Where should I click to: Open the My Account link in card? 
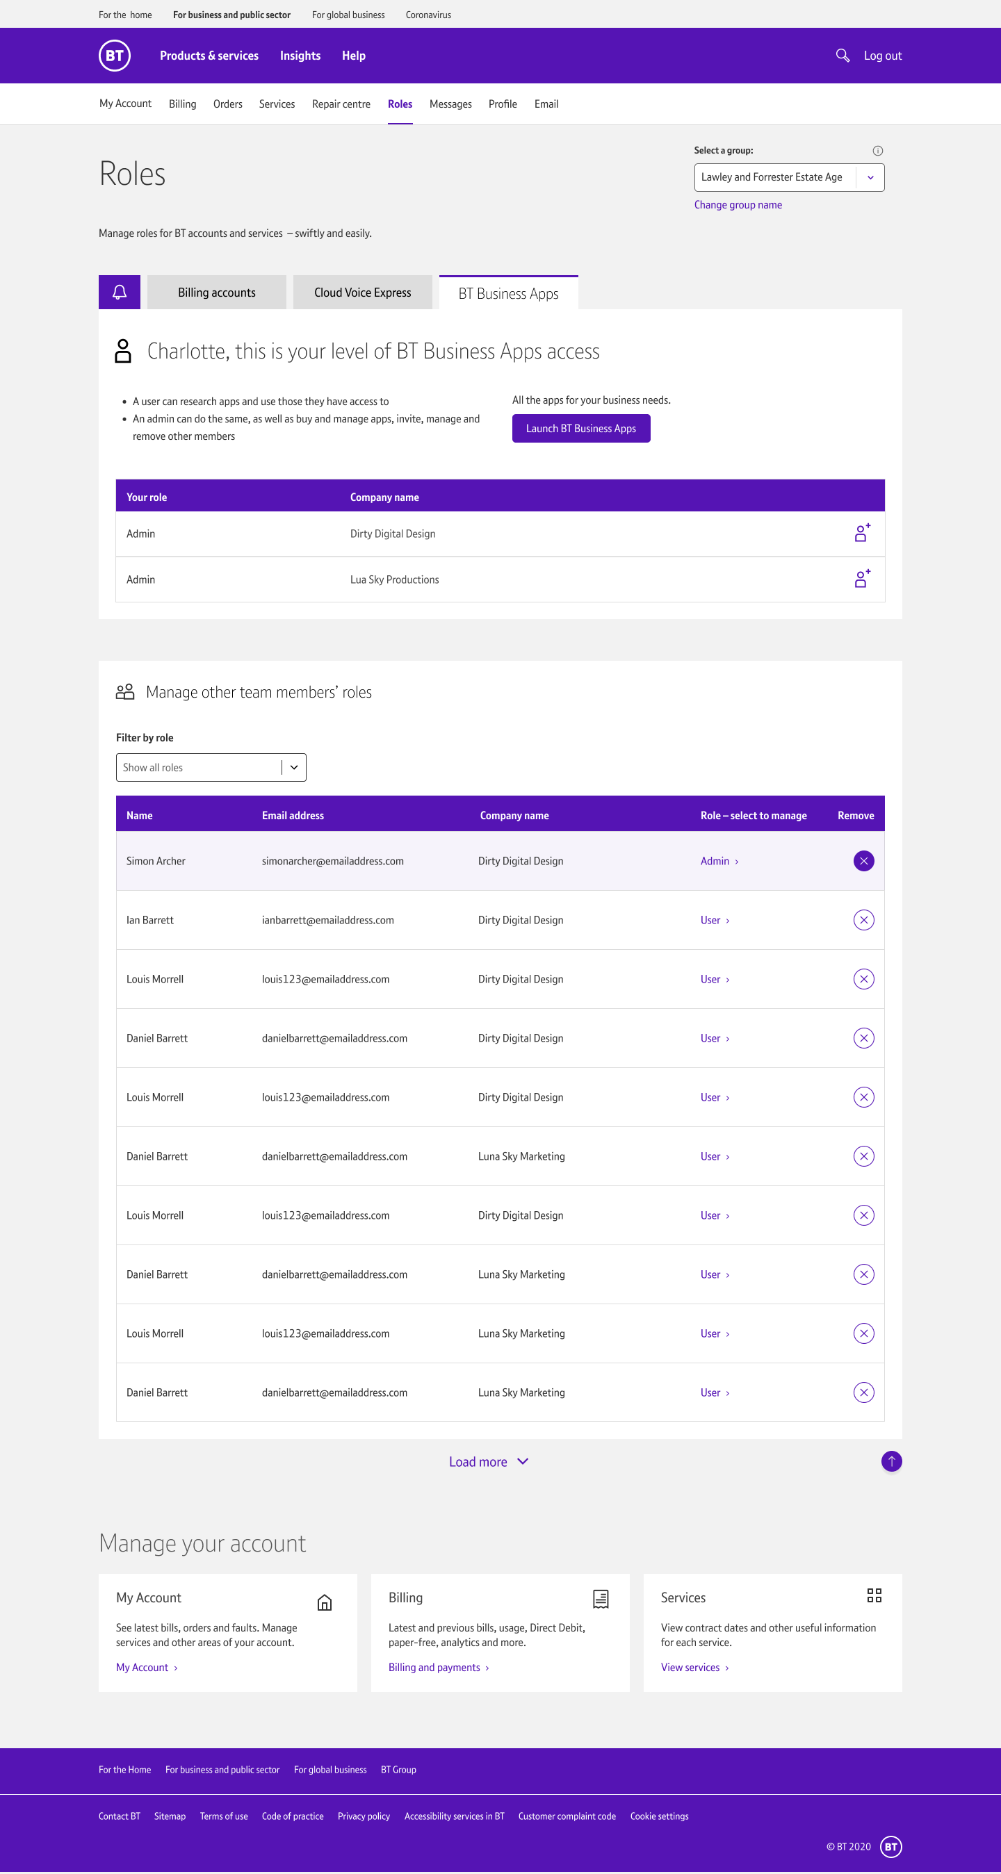(147, 1667)
